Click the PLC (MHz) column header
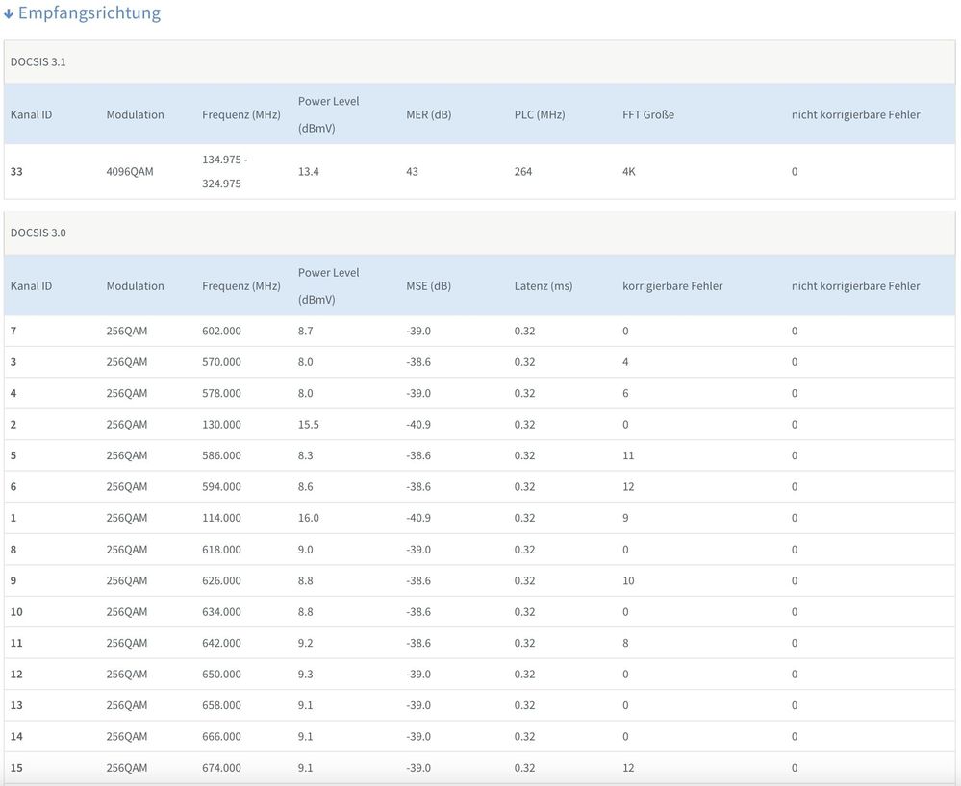This screenshot has height=786, width=961. point(540,114)
